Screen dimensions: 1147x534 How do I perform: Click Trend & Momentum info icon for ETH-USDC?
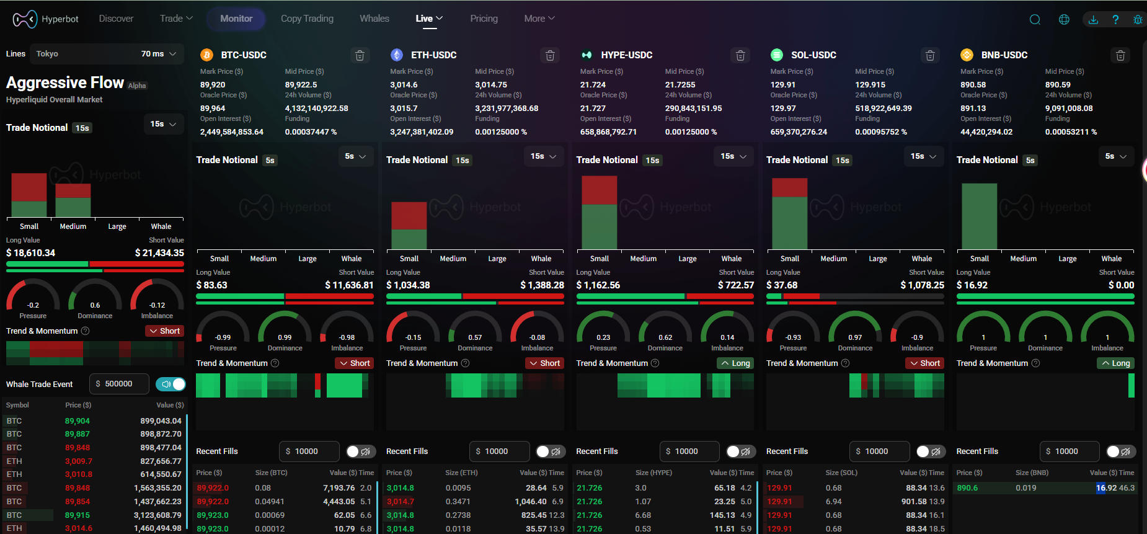pyautogui.click(x=465, y=363)
